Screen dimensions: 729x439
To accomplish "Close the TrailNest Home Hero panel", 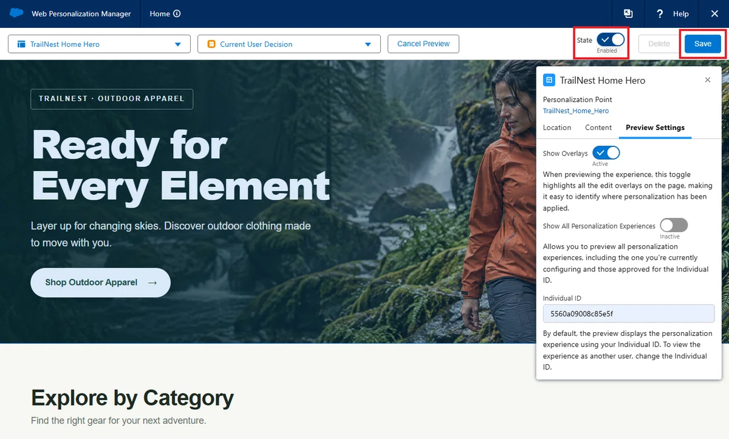I will tap(708, 80).
